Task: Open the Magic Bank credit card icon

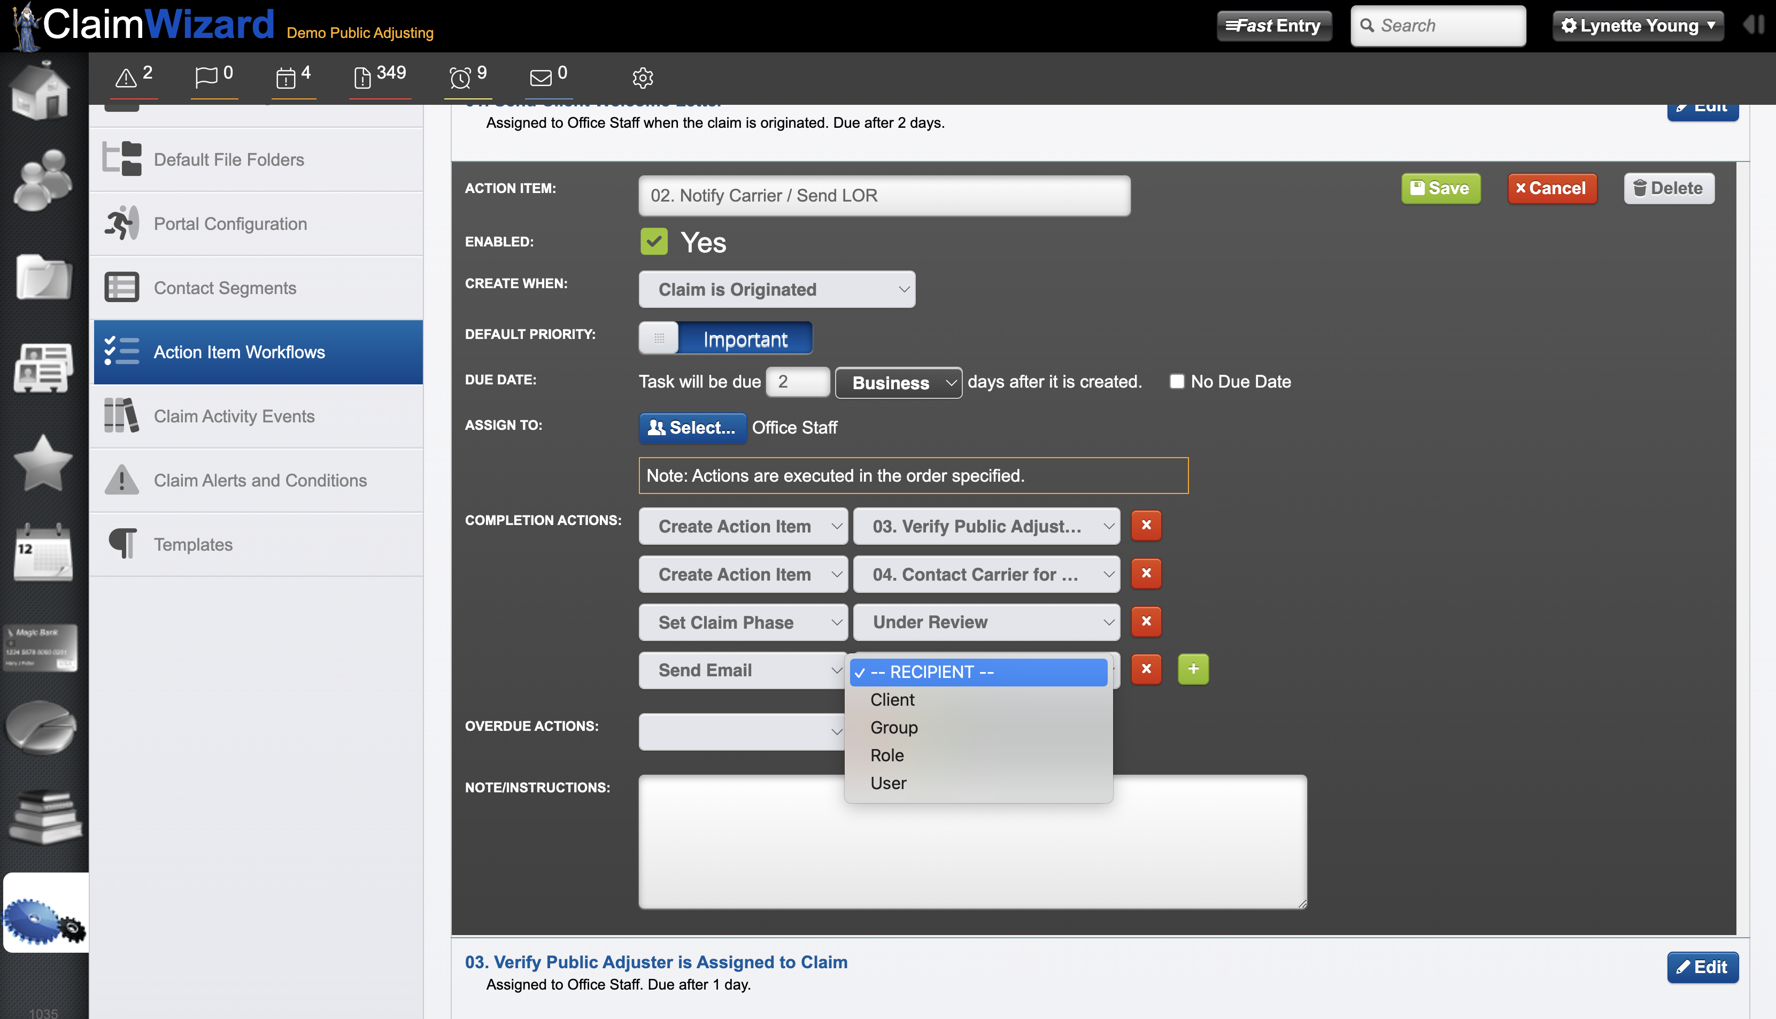Action: click(x=41, y=647)
